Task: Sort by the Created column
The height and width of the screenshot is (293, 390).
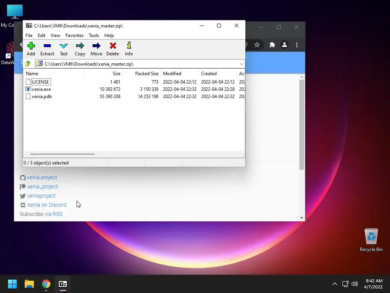Action: [217, 74]
